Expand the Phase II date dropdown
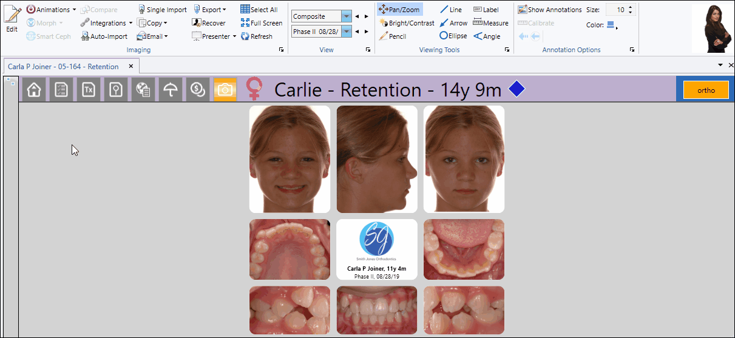 [346, 31]
